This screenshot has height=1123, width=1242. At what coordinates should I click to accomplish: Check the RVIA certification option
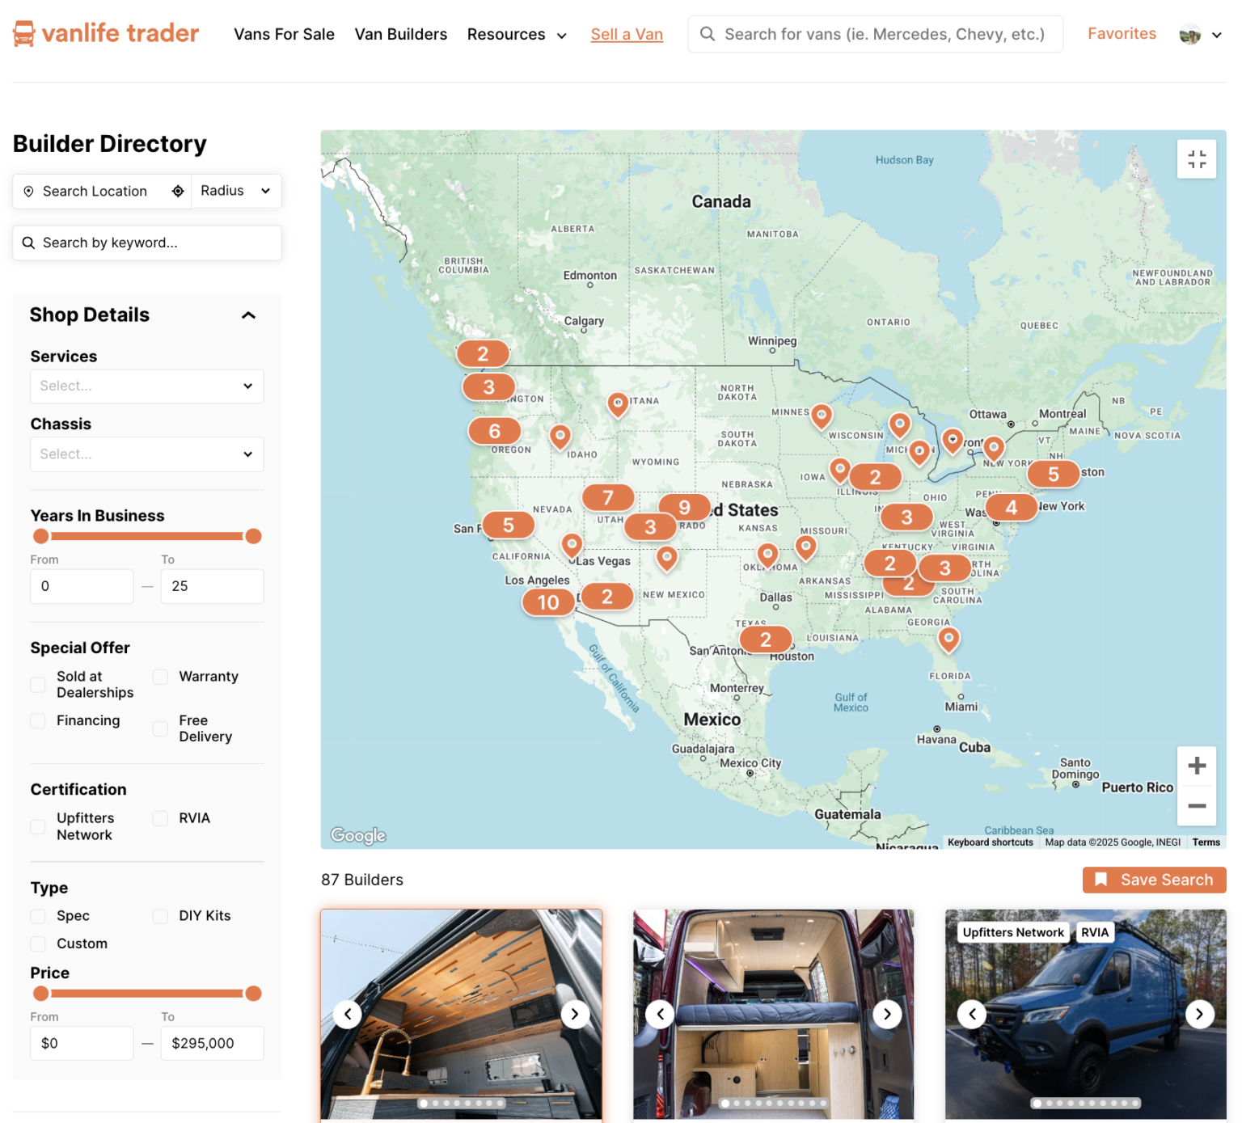click(160, 818)
